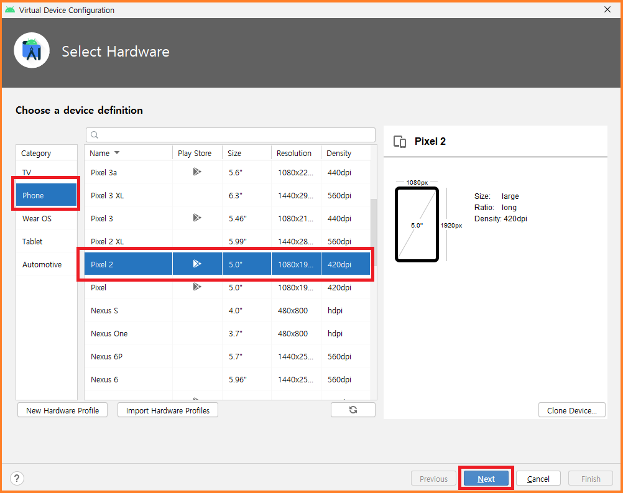623x493 pixels.
Task: Click the device icon beside Pixel 2 title
Action: point(400,141)
